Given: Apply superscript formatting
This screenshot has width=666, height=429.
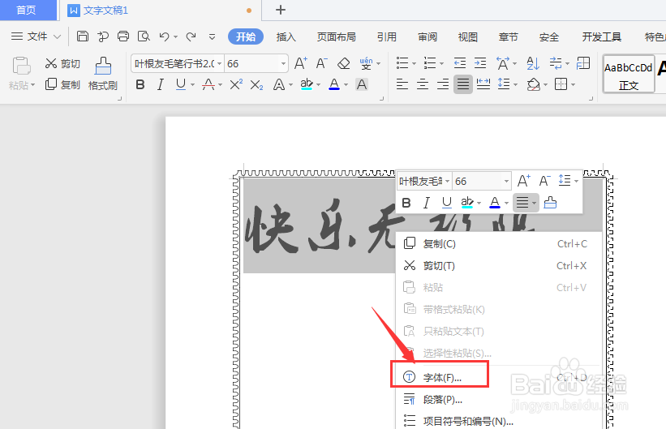Looking at the screenshot, I should coord(236,84).
